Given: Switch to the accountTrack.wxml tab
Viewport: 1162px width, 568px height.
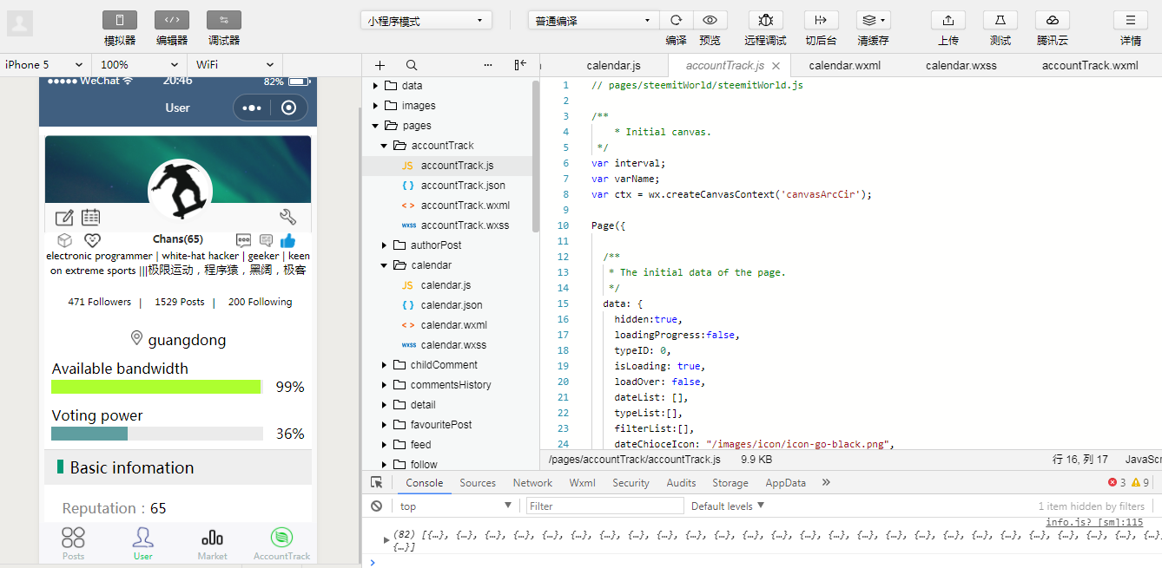Looking at the screenshot, I should pos(1090,65).
